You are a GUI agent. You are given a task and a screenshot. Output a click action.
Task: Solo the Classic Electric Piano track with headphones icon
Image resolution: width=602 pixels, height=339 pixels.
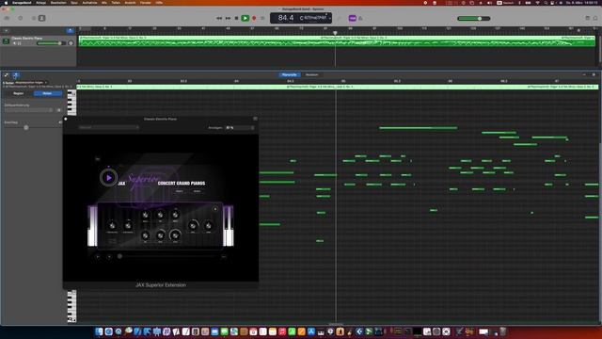click(x=20, y=43)
